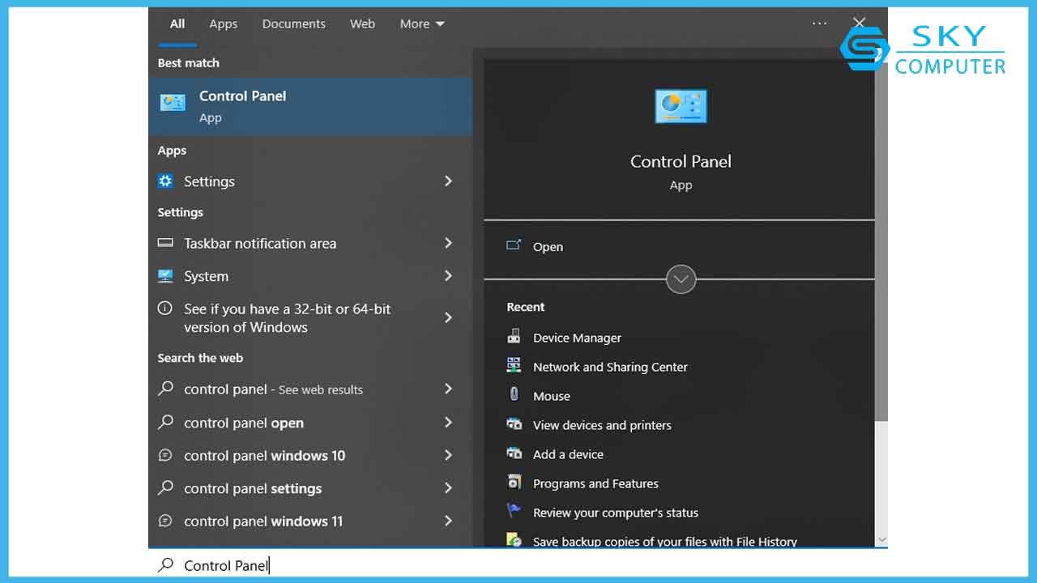Image resolution: width=1037 pixels, height=583 pixels.
Task: Expand the control panel windows 11 arrow
Action: point(448,521)
